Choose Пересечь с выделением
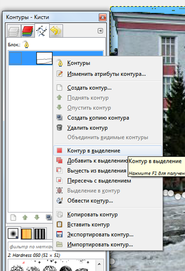Image resolution: width=185 pixels, height=271 pixels. pyautogui.click(x=108, y=181)
